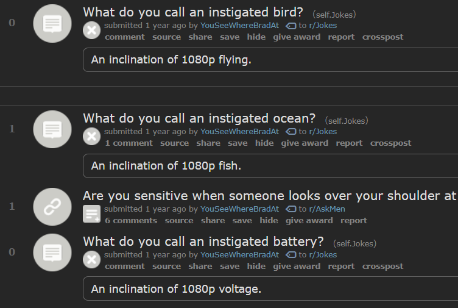Click the chain-link thumbnail of the AskMen post
The image size is (458, 308).
tap(52, 207)
